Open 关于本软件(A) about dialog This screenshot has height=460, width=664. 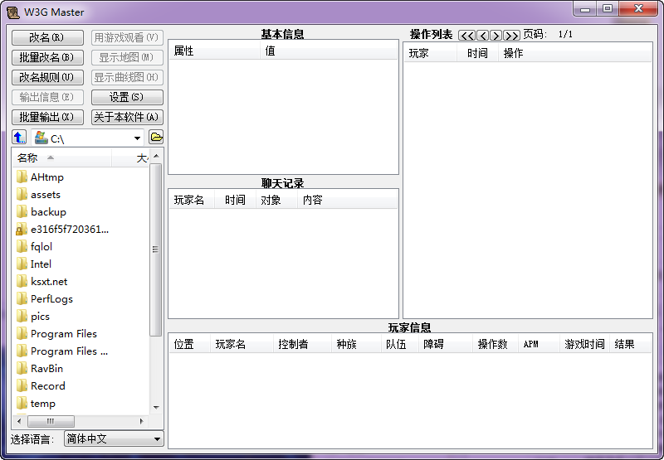click(127, 117)
